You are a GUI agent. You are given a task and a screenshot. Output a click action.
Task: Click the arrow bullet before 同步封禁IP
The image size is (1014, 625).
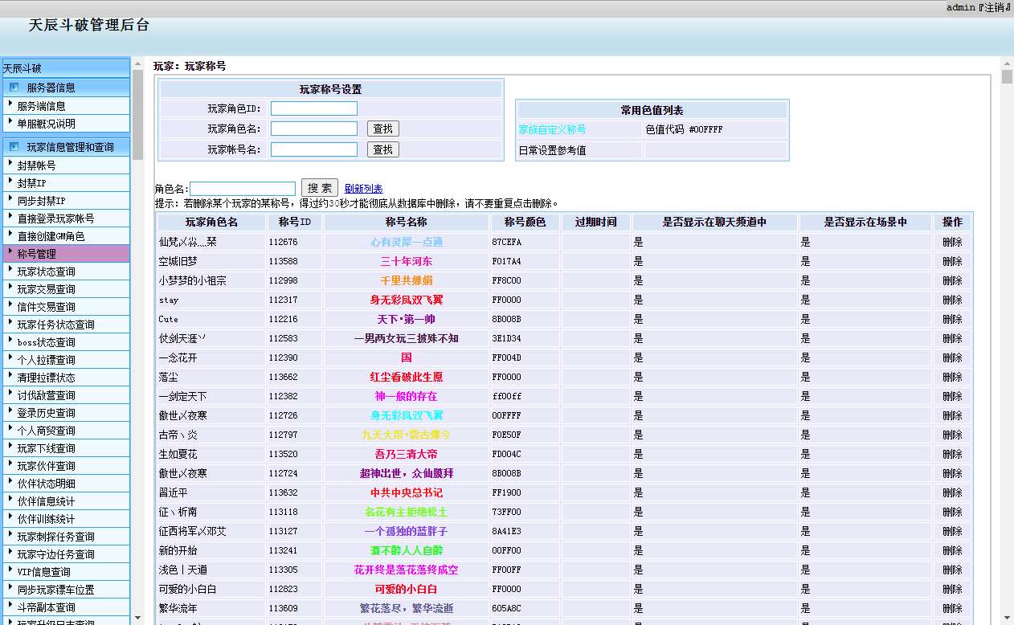(x=10, y=199)
